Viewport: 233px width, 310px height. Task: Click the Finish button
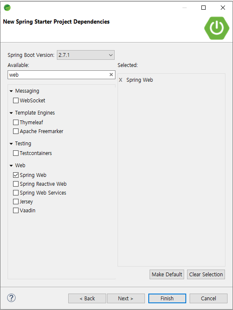[x=167, y=298]
